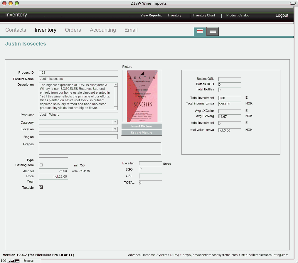
Task: Open the Product Catalog report
Action: pos(238,15)
